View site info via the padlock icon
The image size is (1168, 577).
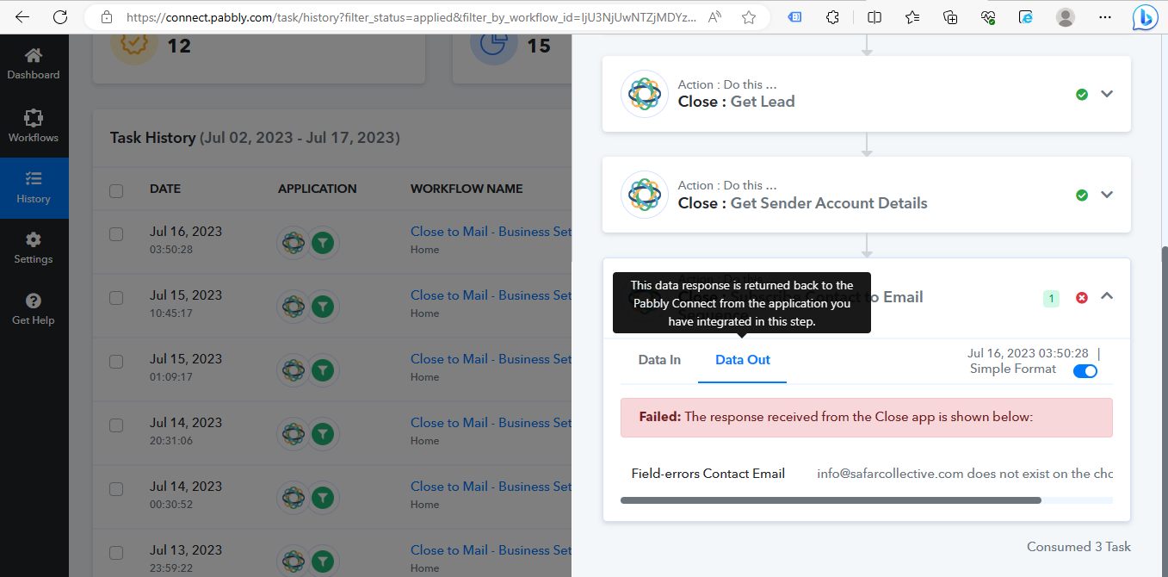click(107, 16)
